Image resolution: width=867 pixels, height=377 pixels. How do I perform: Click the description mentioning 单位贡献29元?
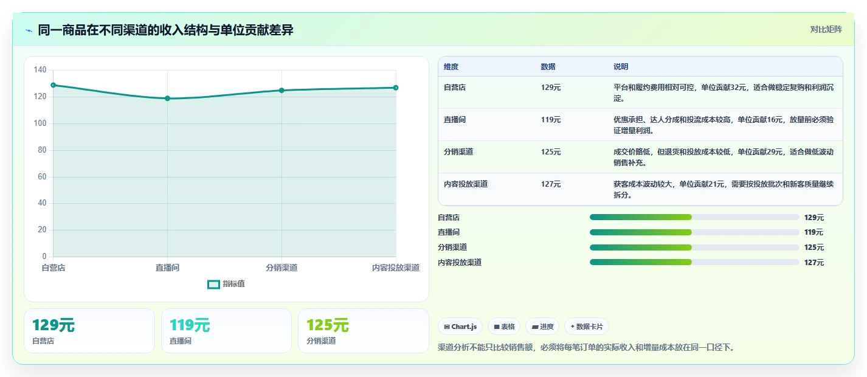(724, 157)
